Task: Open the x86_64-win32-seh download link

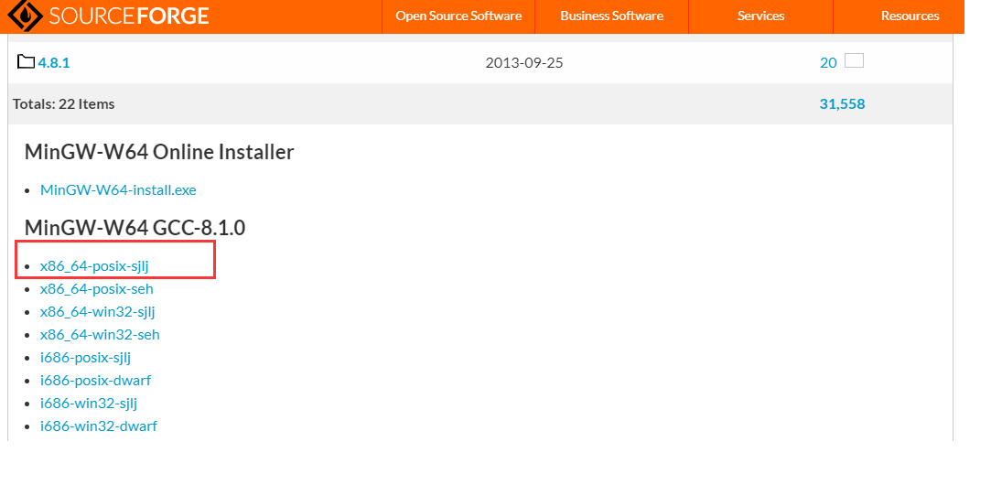Action: (x=100, y=334)
